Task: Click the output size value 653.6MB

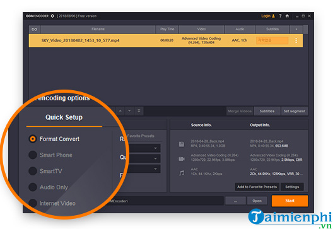Action: pos(282,146)
